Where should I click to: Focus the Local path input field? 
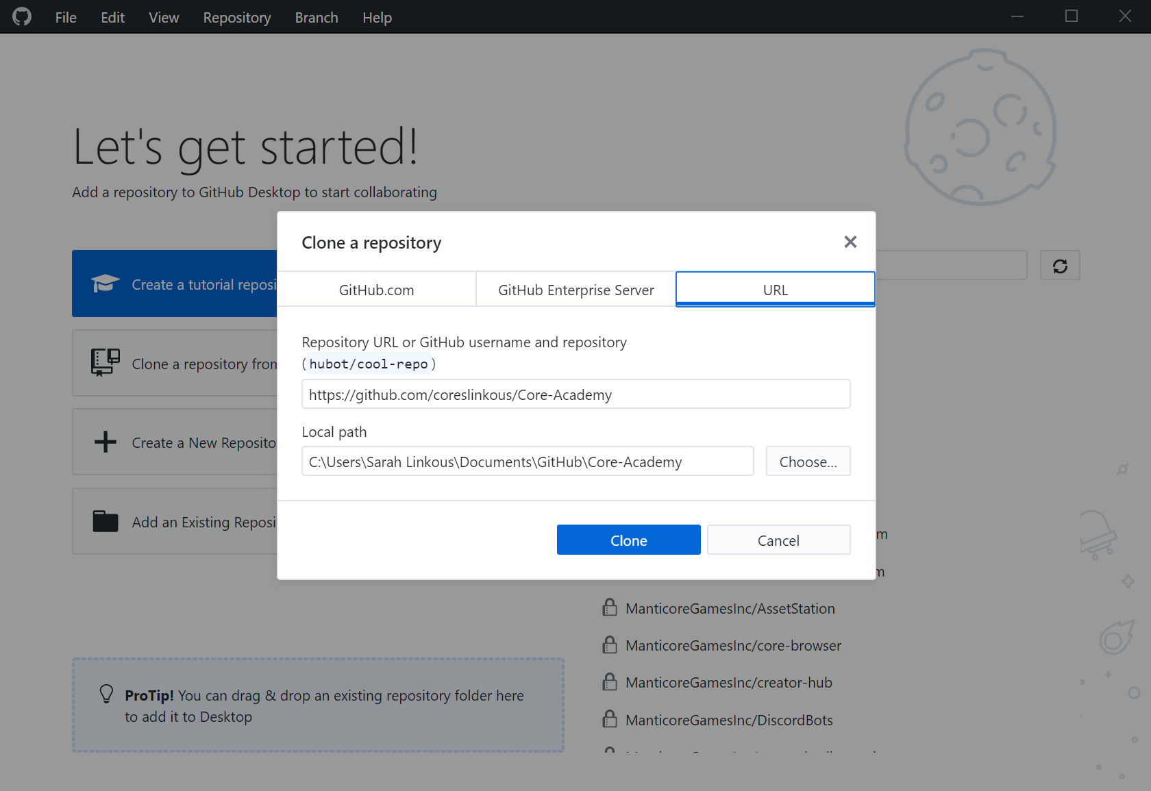coord(528,462)
